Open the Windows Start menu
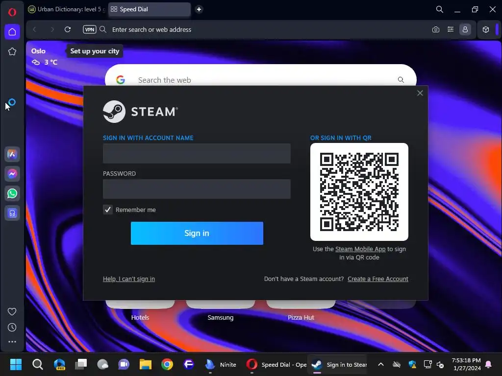This screenshot has width=502, height=376. coord(16,364)
